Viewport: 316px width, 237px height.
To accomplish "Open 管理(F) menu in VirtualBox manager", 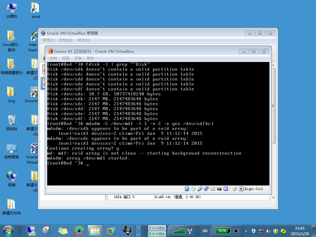I will pyautogui.click(x=48, y=40).
